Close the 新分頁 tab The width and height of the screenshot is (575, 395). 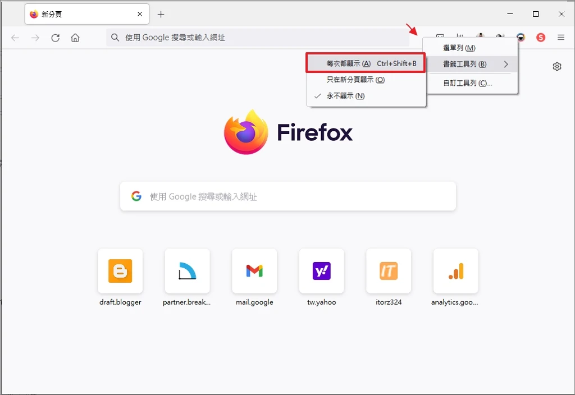tap(140, 14)
